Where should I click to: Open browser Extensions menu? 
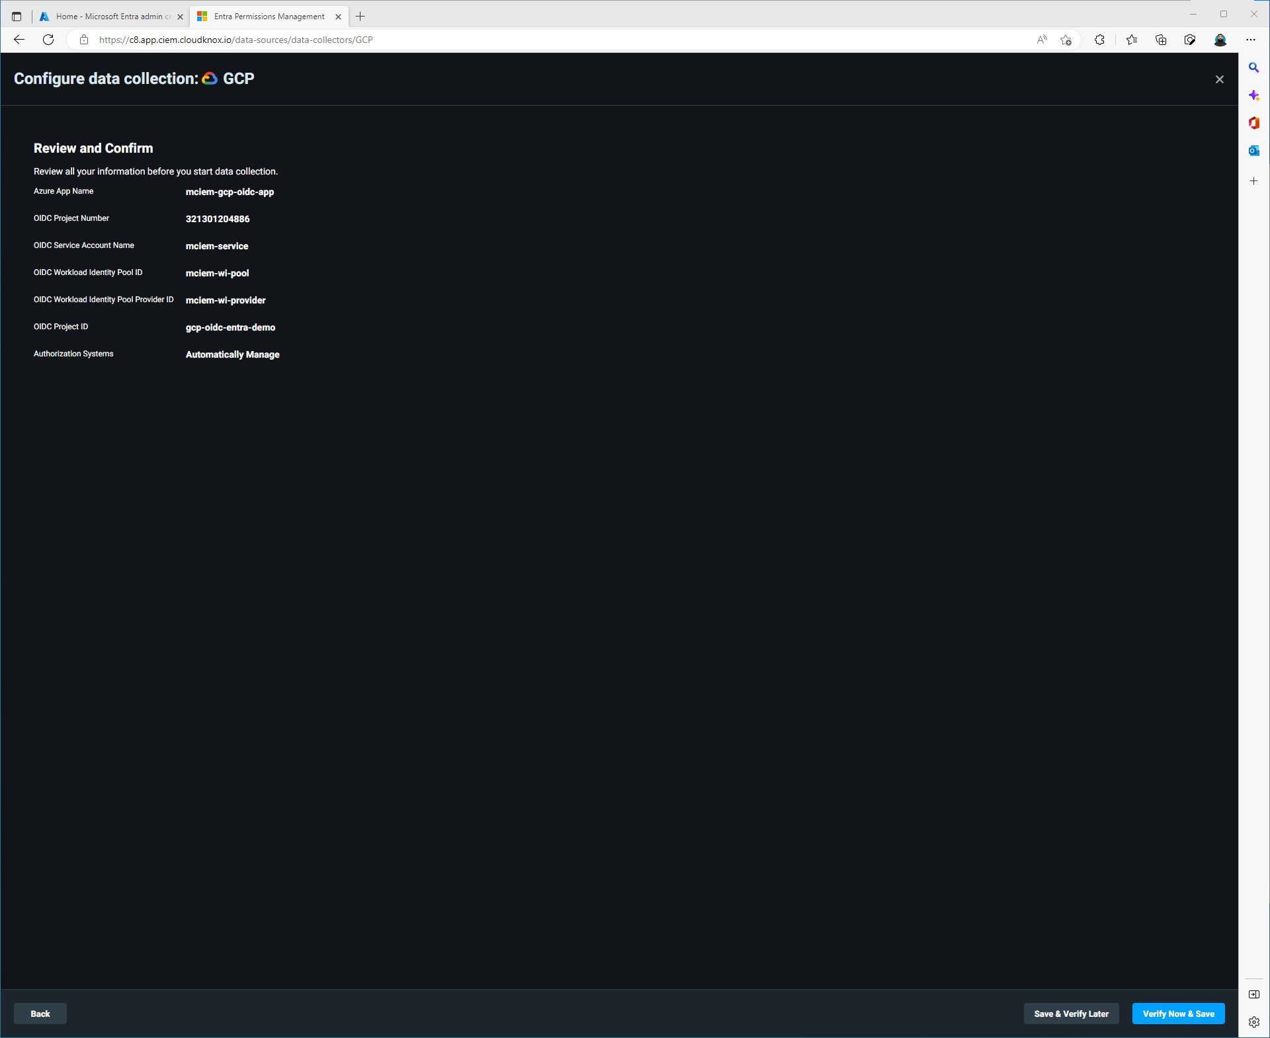1099,40
